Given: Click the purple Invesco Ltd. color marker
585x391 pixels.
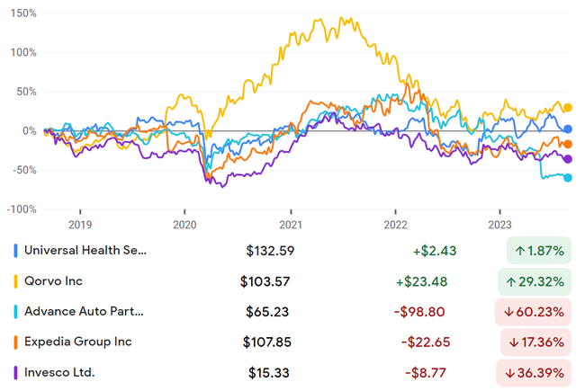Looking at the screenshot, I should [x=16, y=373].
